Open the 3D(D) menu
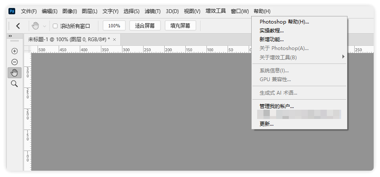 172,11
